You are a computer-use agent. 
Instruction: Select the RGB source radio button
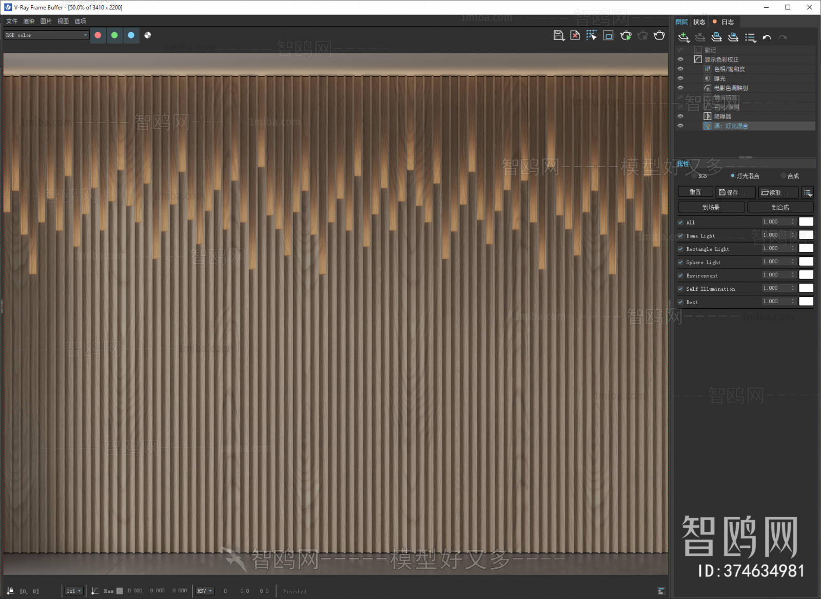694,176
